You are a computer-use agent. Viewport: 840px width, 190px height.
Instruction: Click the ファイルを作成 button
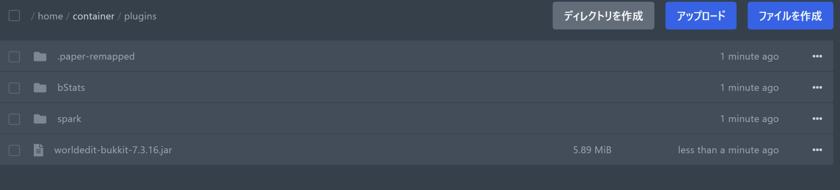[790, 16]
